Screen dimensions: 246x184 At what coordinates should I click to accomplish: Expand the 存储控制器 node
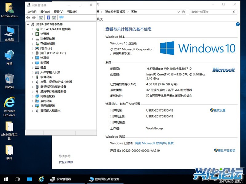[x=33, y=44]
